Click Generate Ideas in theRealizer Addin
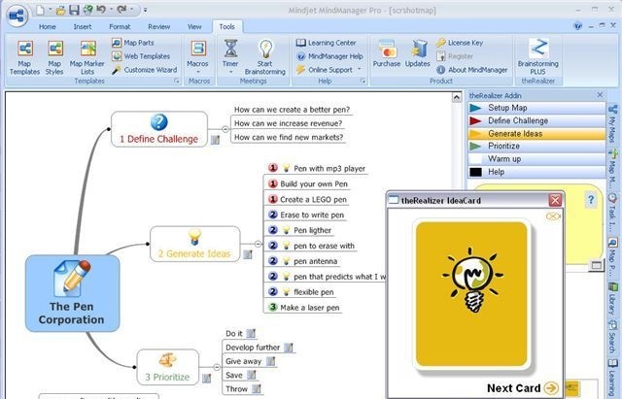This screenshot has height=399, width=622. point(536,134)
